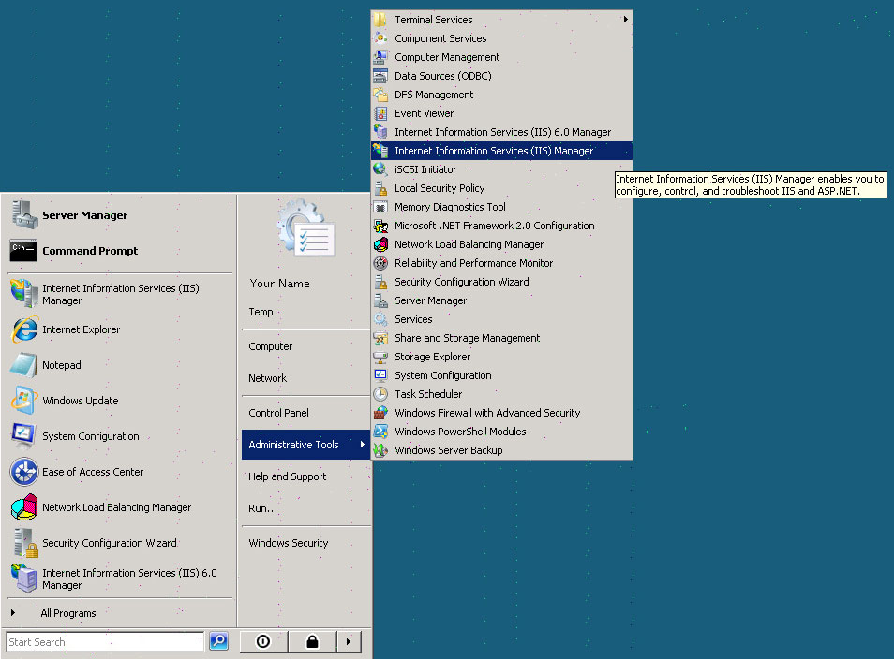Click the All Programs label
Viewport: 894px width, 659px height.
point(67,613)
